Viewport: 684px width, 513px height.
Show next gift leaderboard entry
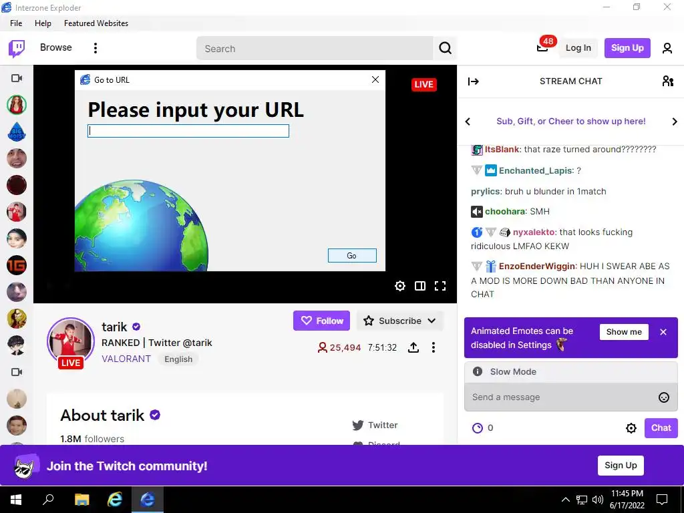[x=675, y=122]
